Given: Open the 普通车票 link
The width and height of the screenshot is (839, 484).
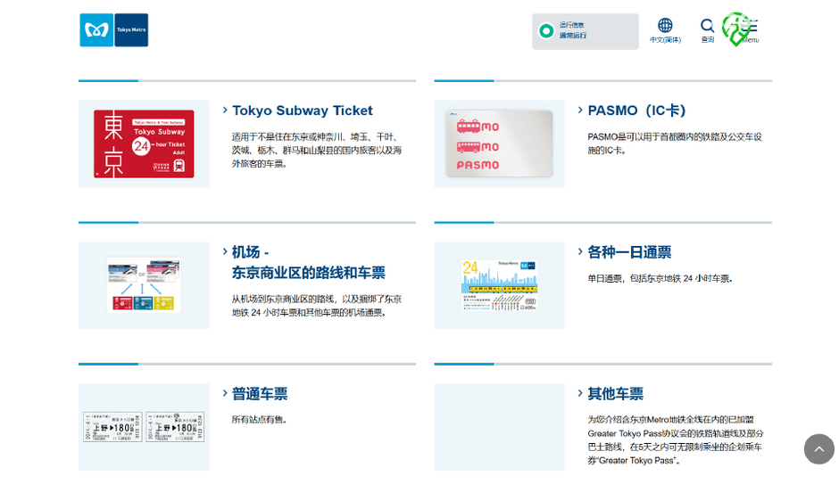Looking at the screenshot, I should [259, 394].
